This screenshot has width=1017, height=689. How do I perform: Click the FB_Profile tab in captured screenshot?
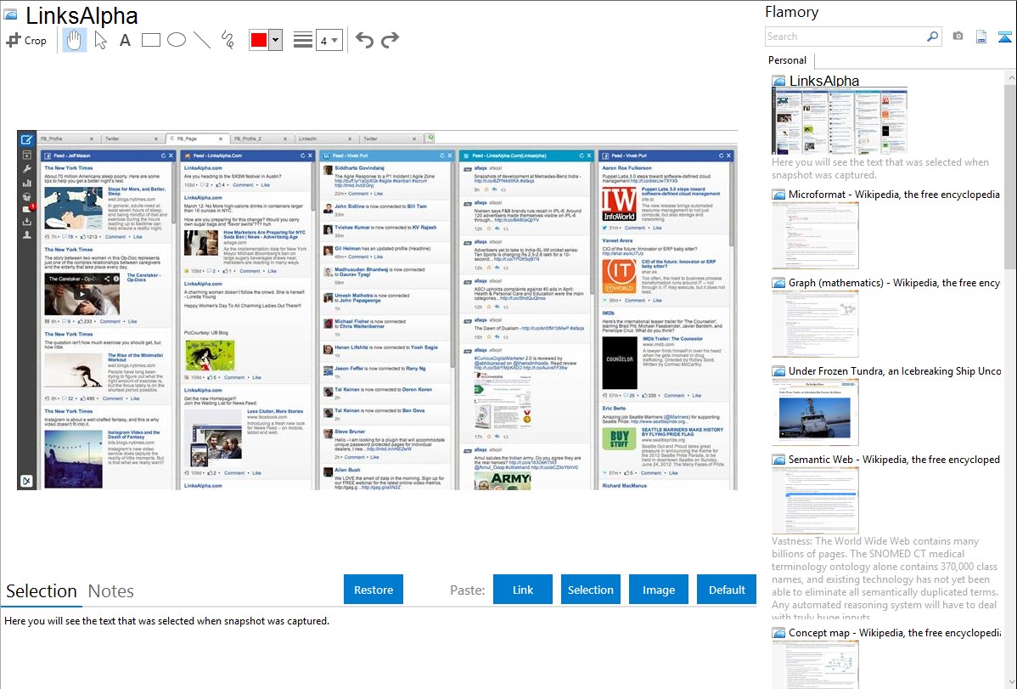pyautogui.click(x=67, y=138)
